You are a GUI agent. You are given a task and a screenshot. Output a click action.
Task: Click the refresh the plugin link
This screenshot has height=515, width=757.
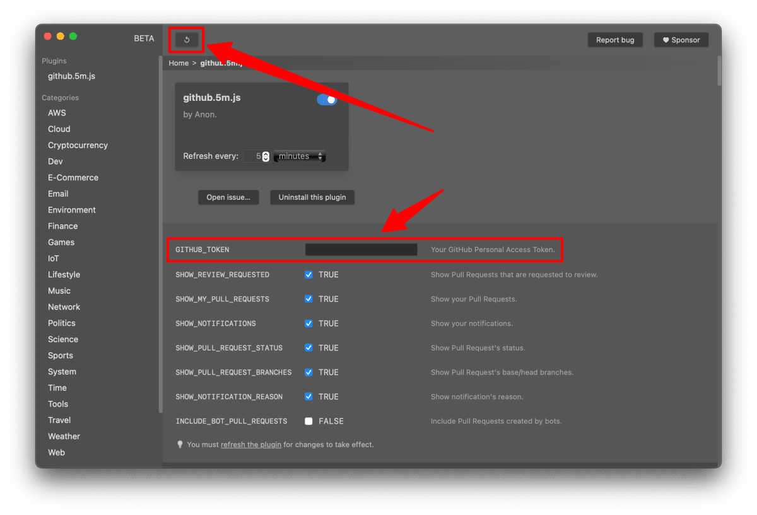click(x=251, y=444)
